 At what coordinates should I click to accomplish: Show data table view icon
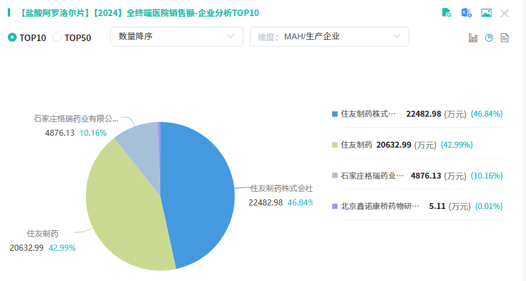pos(505,38)
